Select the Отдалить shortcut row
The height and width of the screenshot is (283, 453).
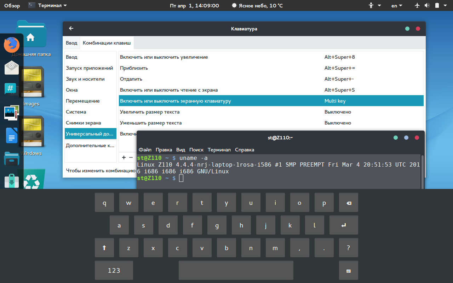[x=271, y=79]
